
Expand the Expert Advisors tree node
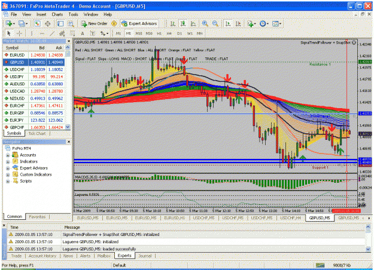click(x=8, y=168)
